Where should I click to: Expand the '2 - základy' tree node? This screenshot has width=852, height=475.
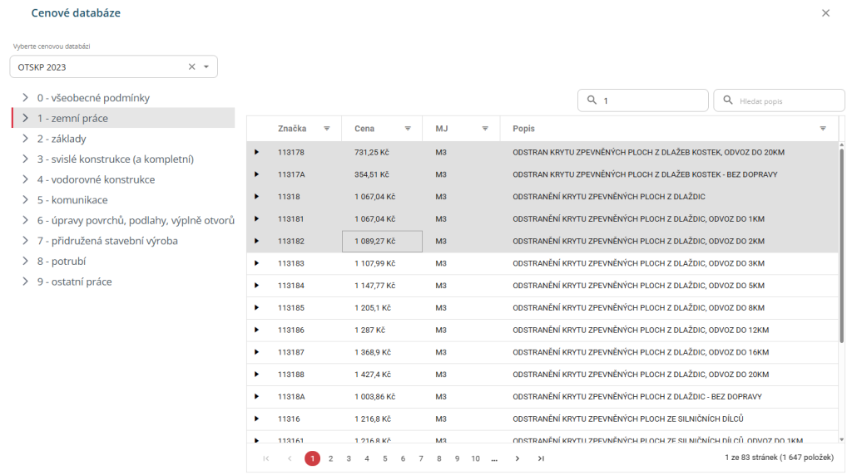(26, 139)
